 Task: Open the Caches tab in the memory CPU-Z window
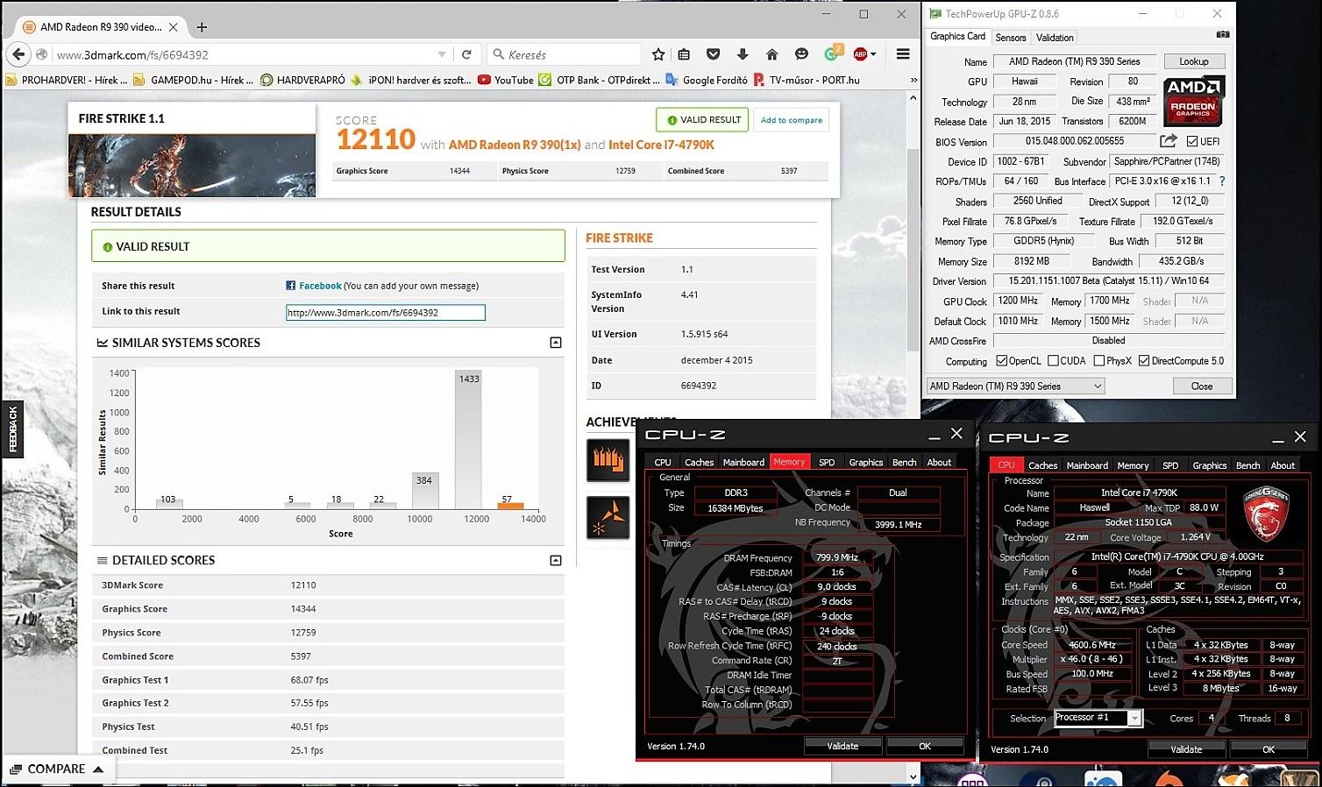click(x=699, y=462)
